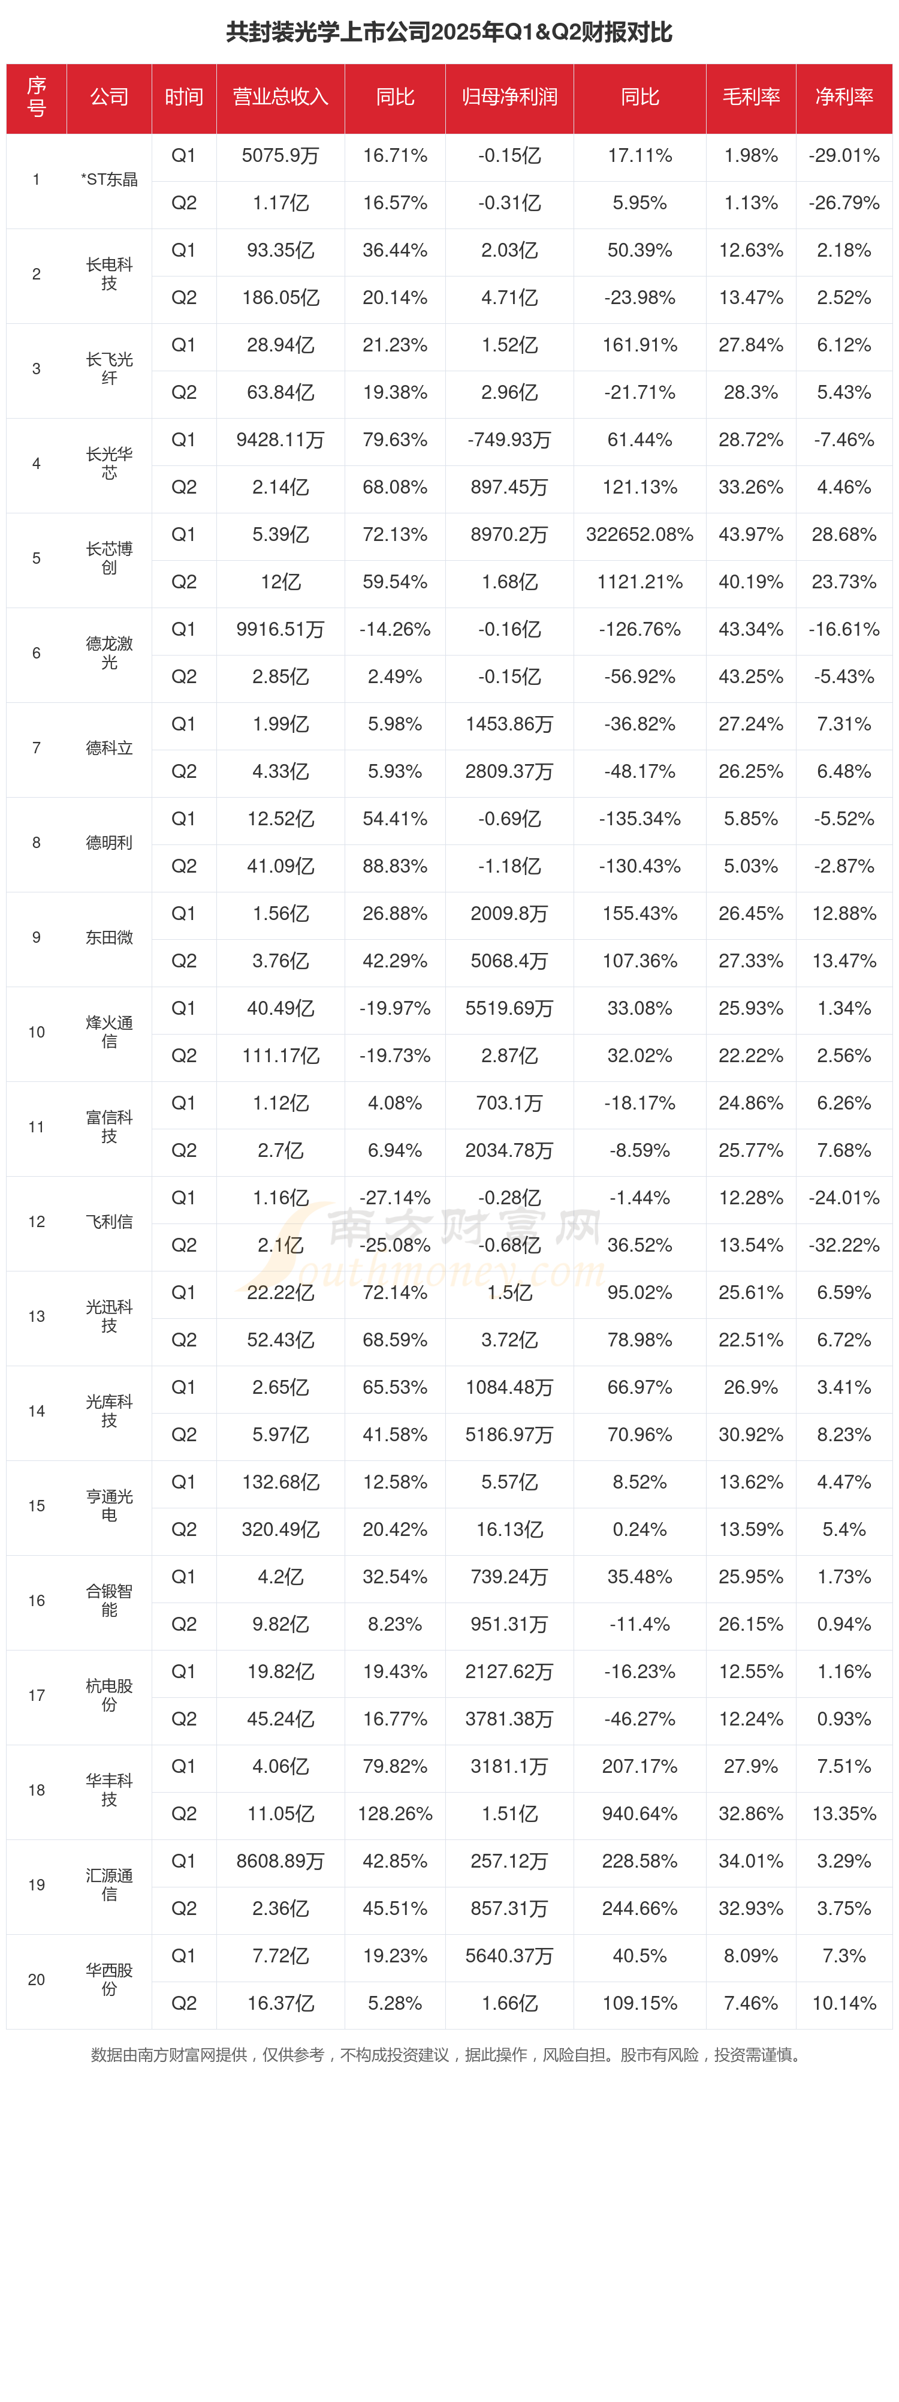The height and width of the screenshot is (2402, 899).
Task: Select the 186.05亿 revenue value
Action: 280,299
